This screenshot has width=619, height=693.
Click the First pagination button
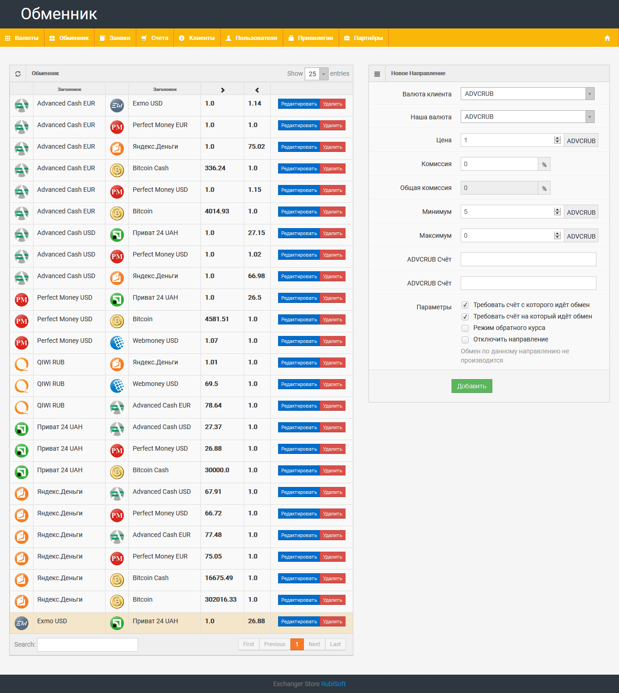[x=249, y=644]
